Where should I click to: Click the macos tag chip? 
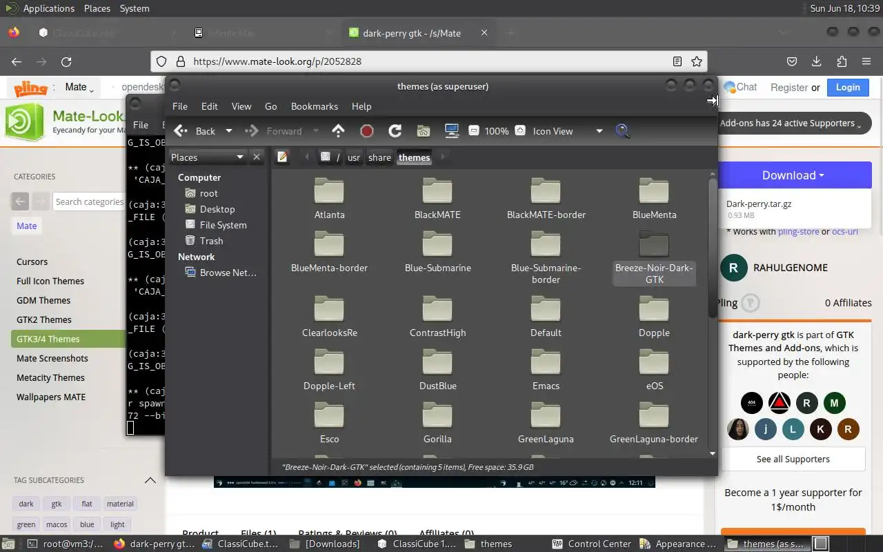[x=57, y=524]
